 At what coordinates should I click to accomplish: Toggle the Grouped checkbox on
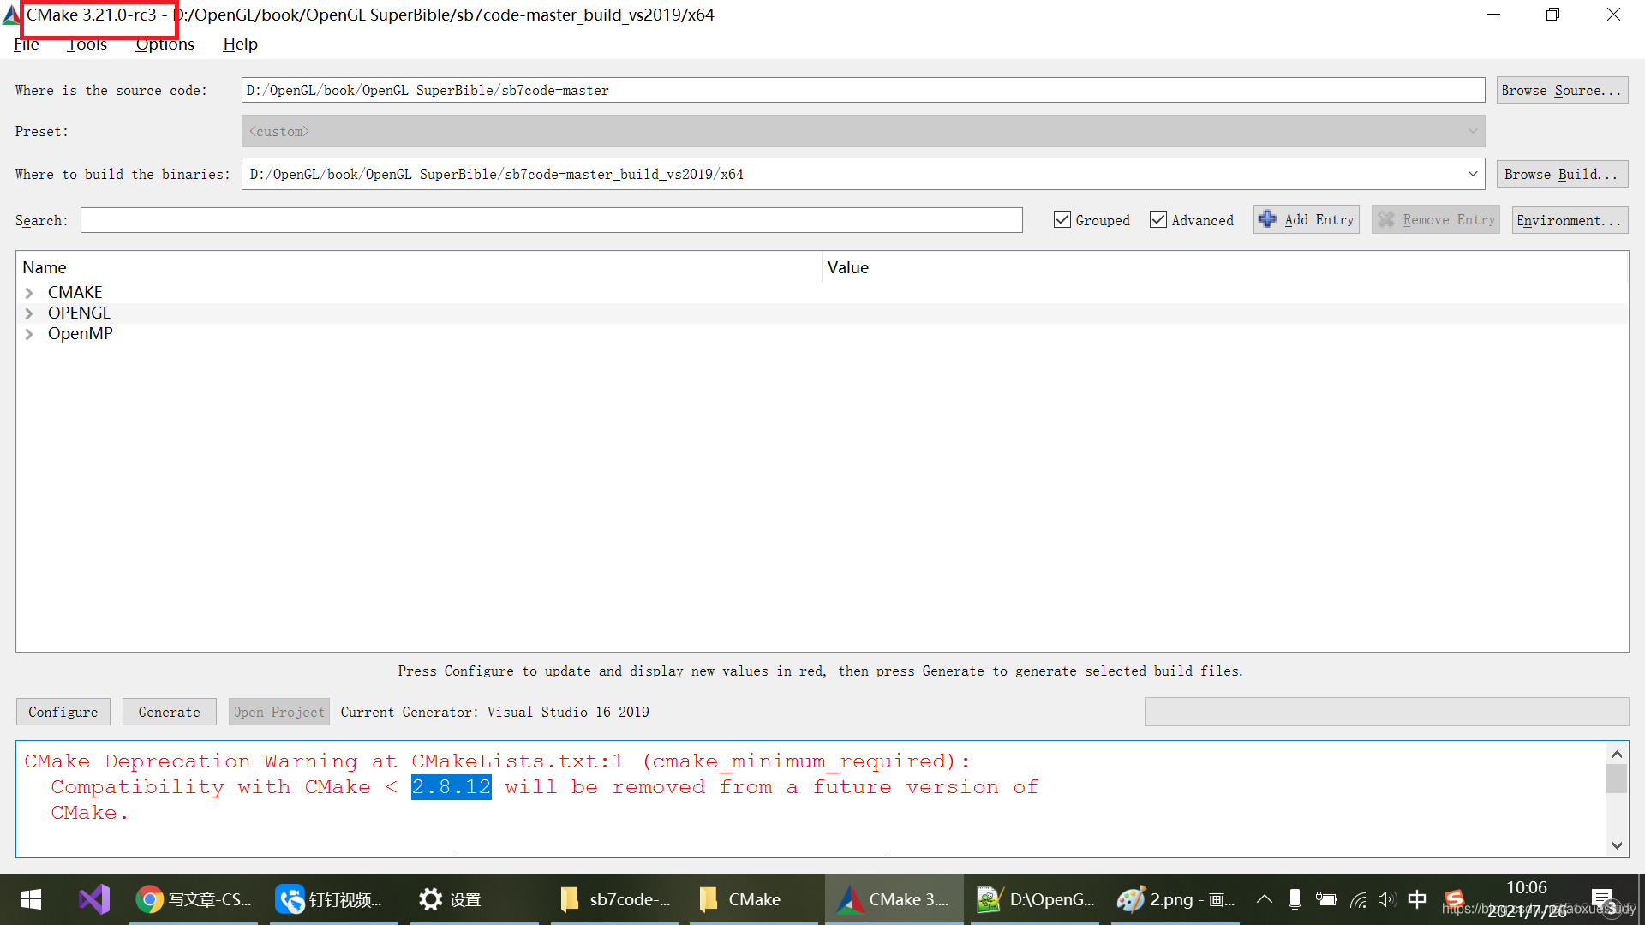point(1060,220)
